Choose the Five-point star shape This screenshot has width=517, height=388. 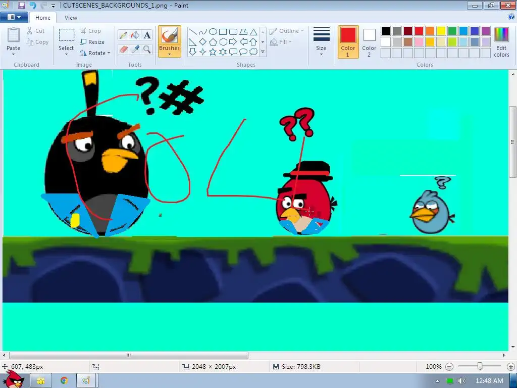213,52
